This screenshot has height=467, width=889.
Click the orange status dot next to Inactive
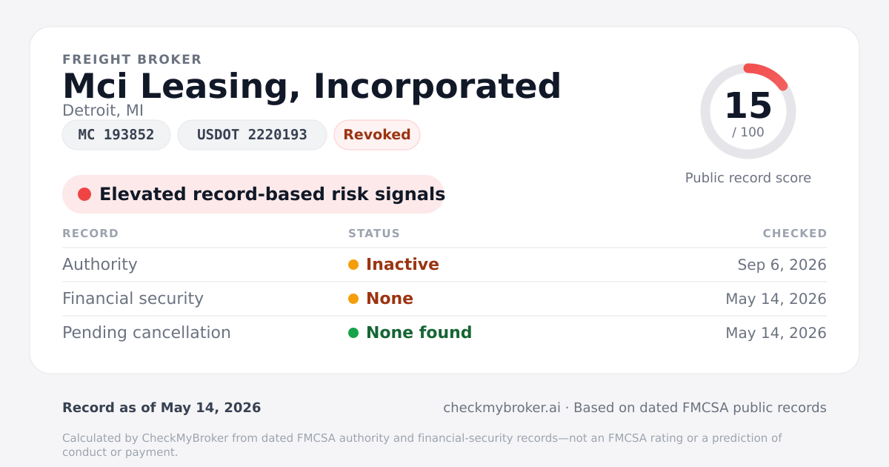pos(353,265)
